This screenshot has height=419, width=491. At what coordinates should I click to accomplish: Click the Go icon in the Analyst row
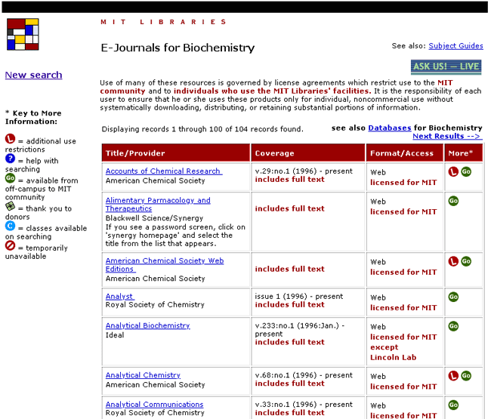453,297
